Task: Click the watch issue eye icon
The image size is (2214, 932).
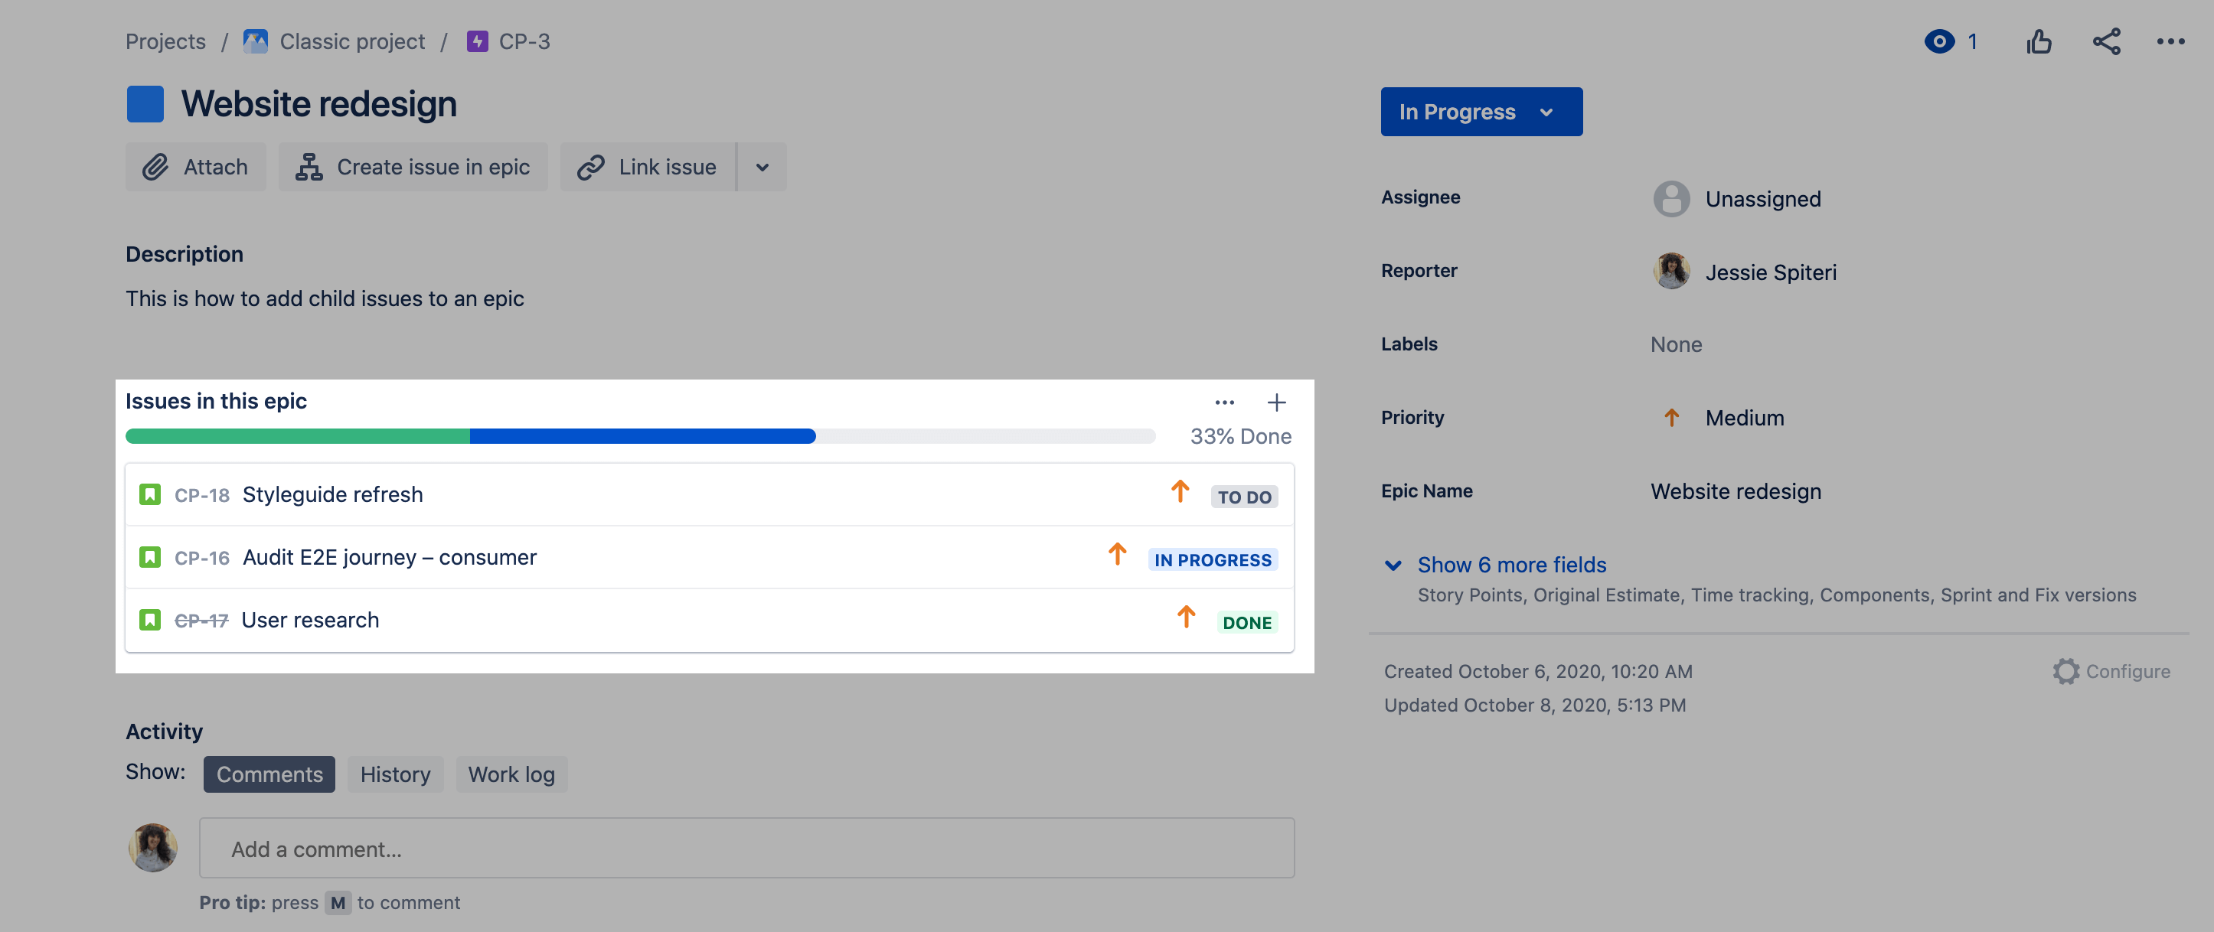Action: [1938, 41]
